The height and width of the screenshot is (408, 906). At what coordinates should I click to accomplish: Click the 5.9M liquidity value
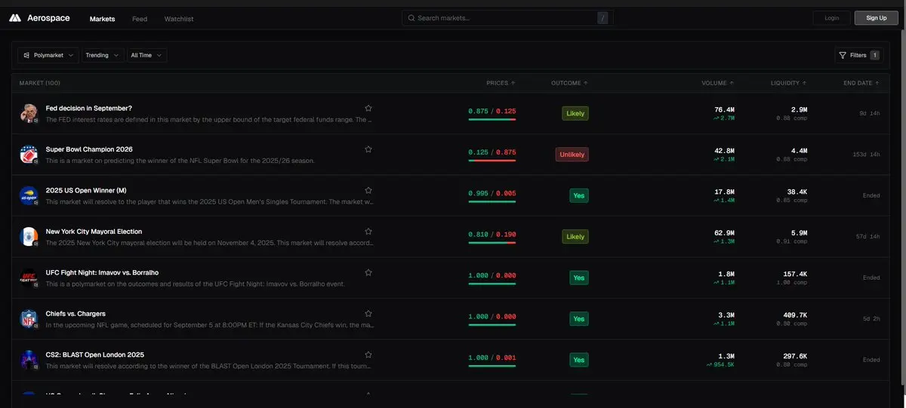799,232
